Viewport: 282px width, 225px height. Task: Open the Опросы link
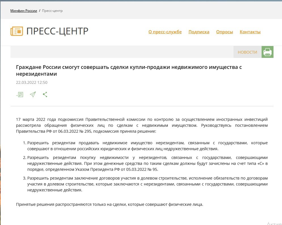tap(224, 32)
